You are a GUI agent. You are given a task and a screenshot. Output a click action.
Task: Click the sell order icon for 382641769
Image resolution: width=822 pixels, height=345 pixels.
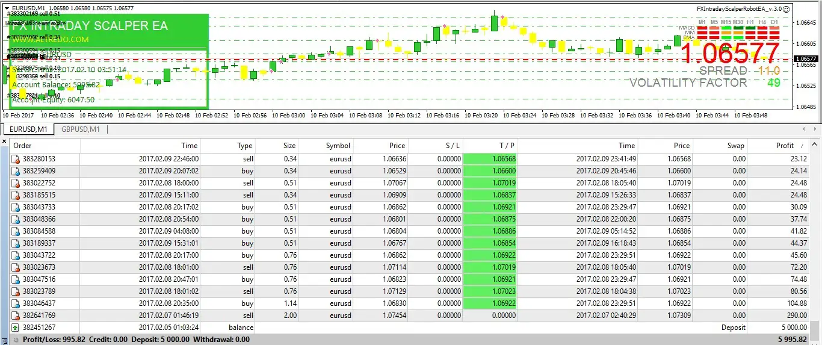pyautogui.click(x=16, y=315)
